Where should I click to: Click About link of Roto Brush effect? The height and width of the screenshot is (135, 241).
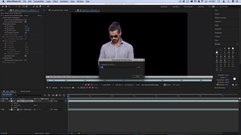tap(40, 15)
